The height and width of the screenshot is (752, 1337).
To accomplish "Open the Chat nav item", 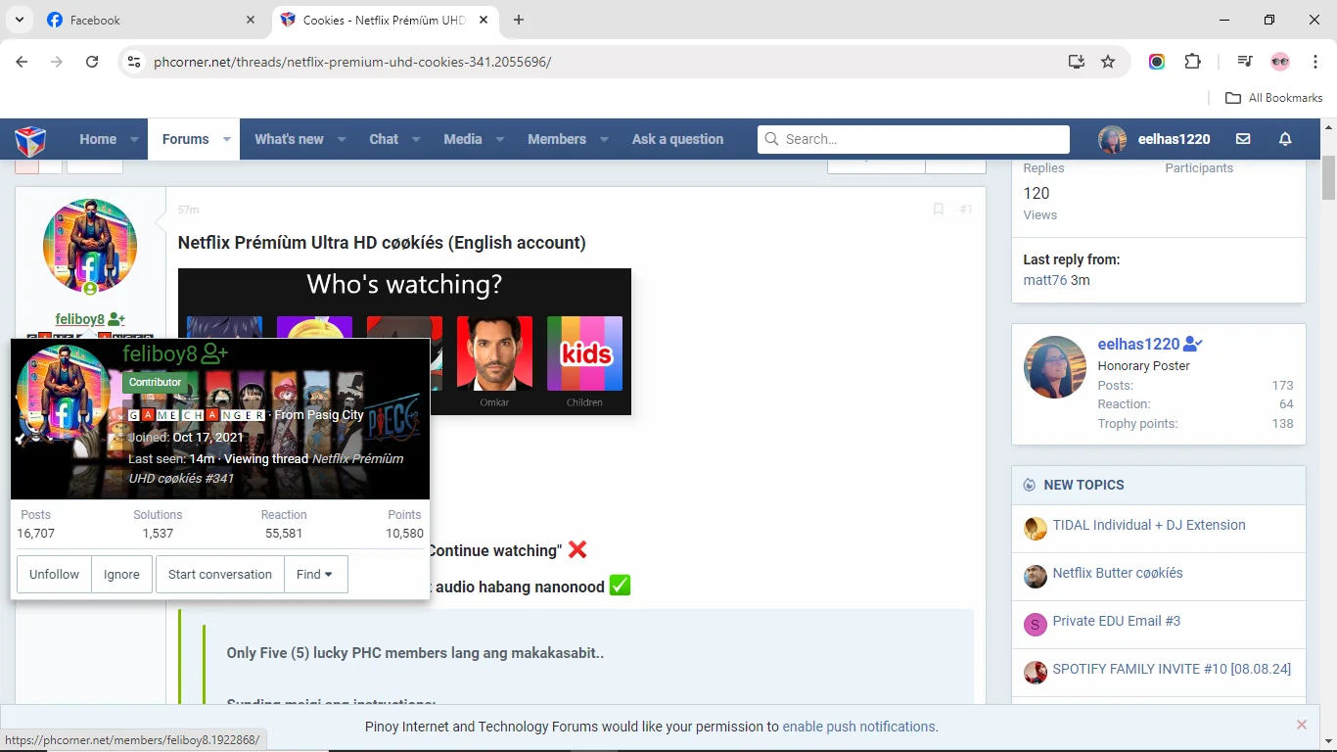I will click(x=384, y=139).
